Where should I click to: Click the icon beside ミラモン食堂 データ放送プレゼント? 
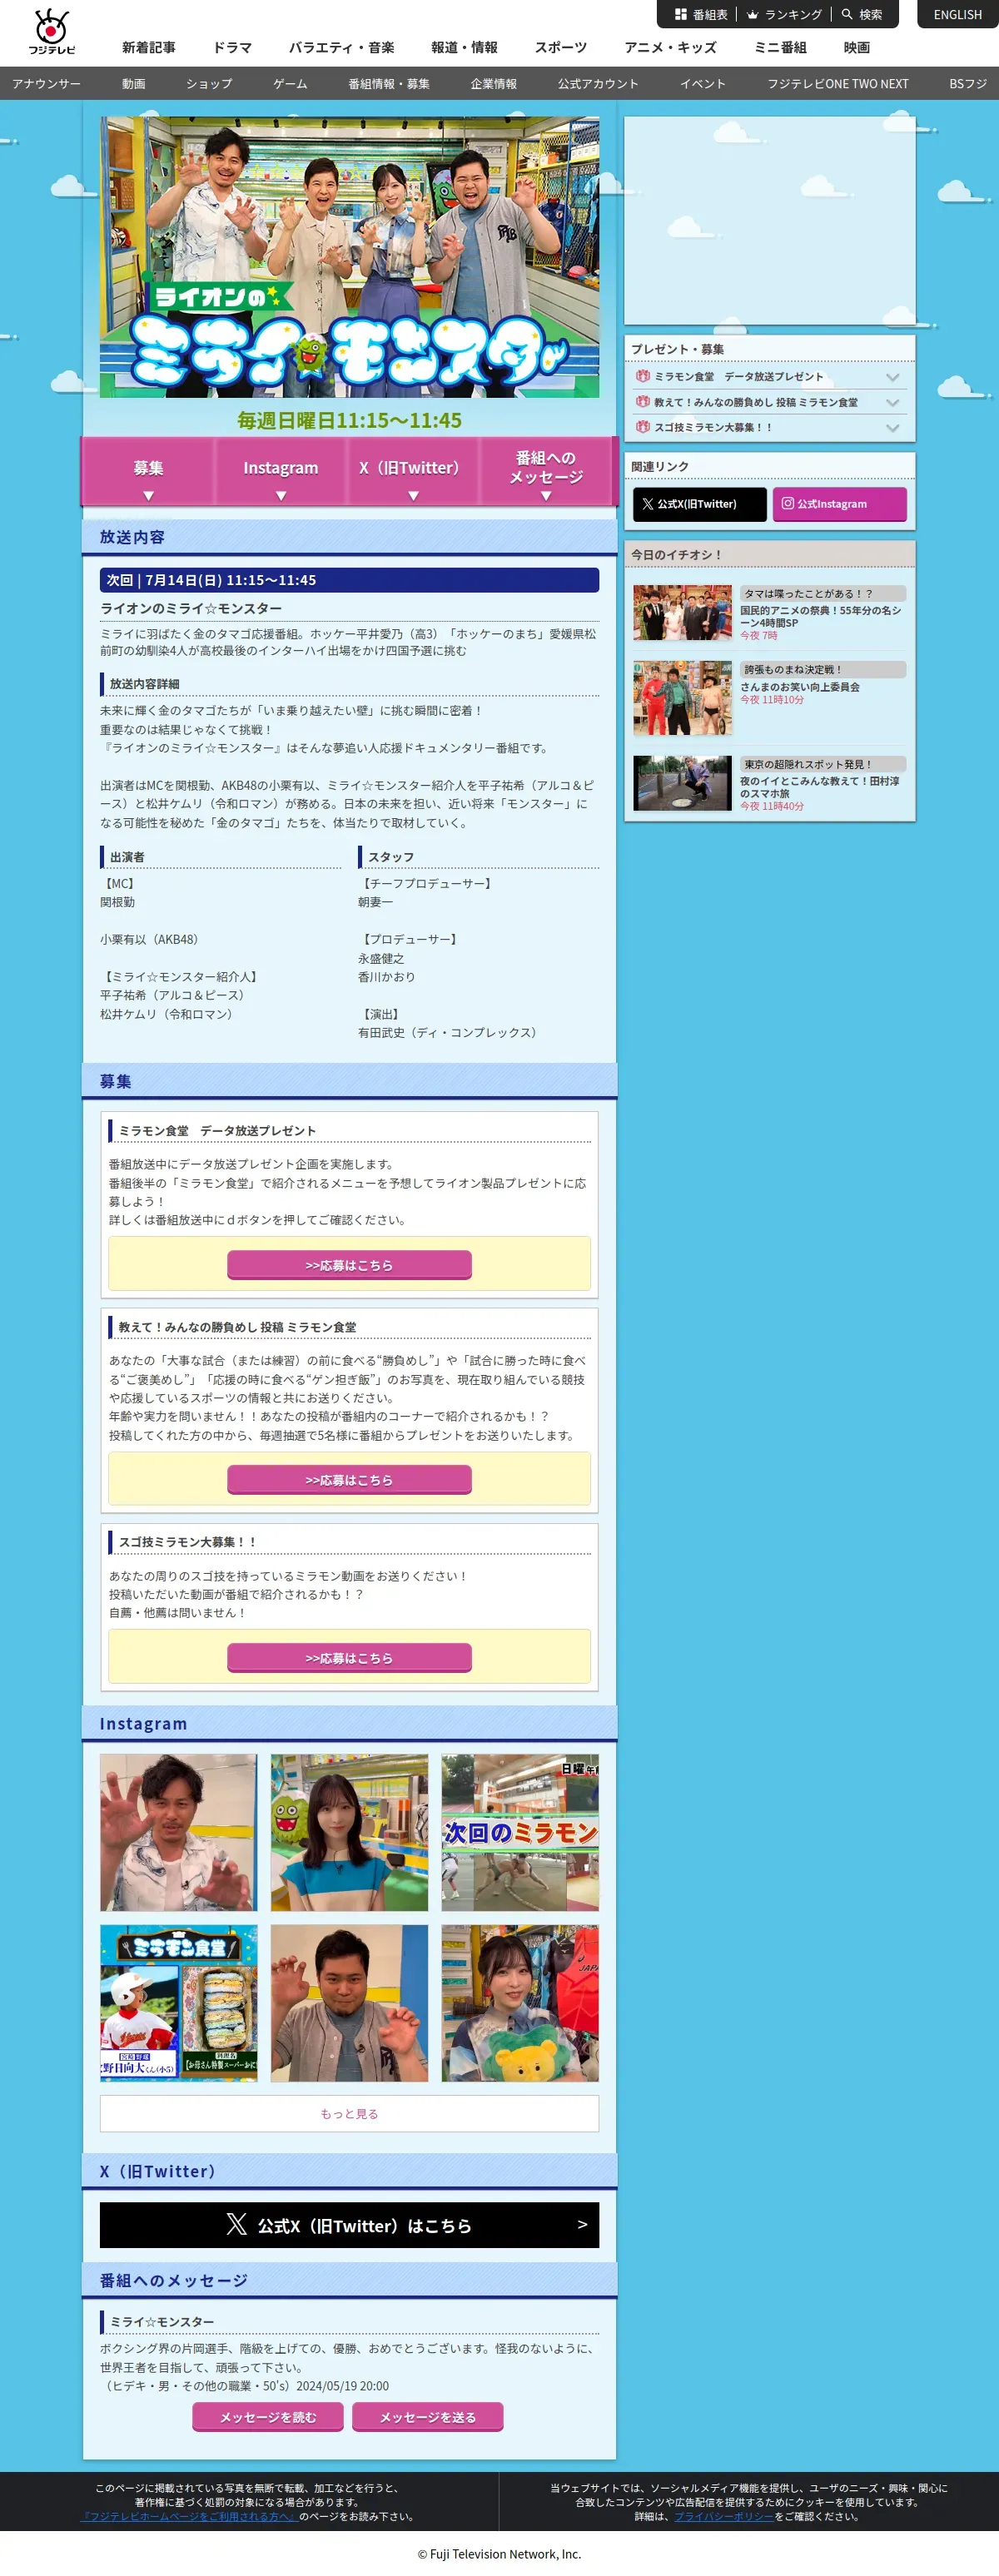[x=643, y=376]
